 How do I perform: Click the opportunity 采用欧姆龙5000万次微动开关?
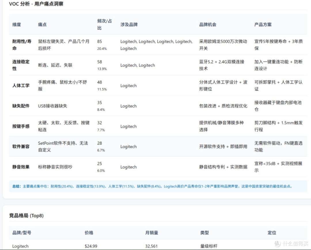click(223, 45)
